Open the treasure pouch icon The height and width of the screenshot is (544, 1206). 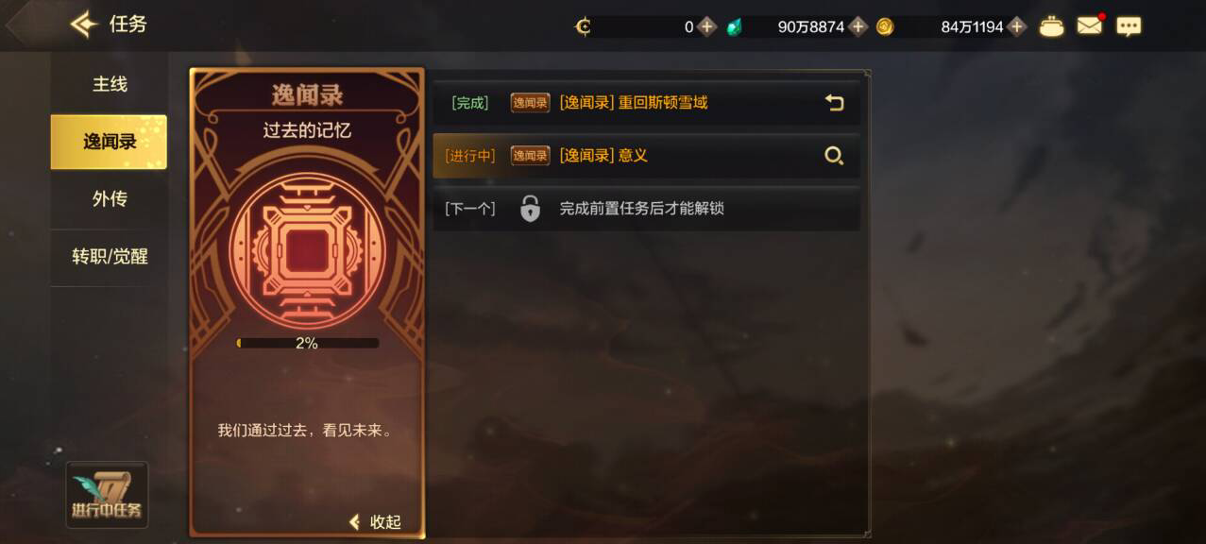click(x=1051, y=26)
